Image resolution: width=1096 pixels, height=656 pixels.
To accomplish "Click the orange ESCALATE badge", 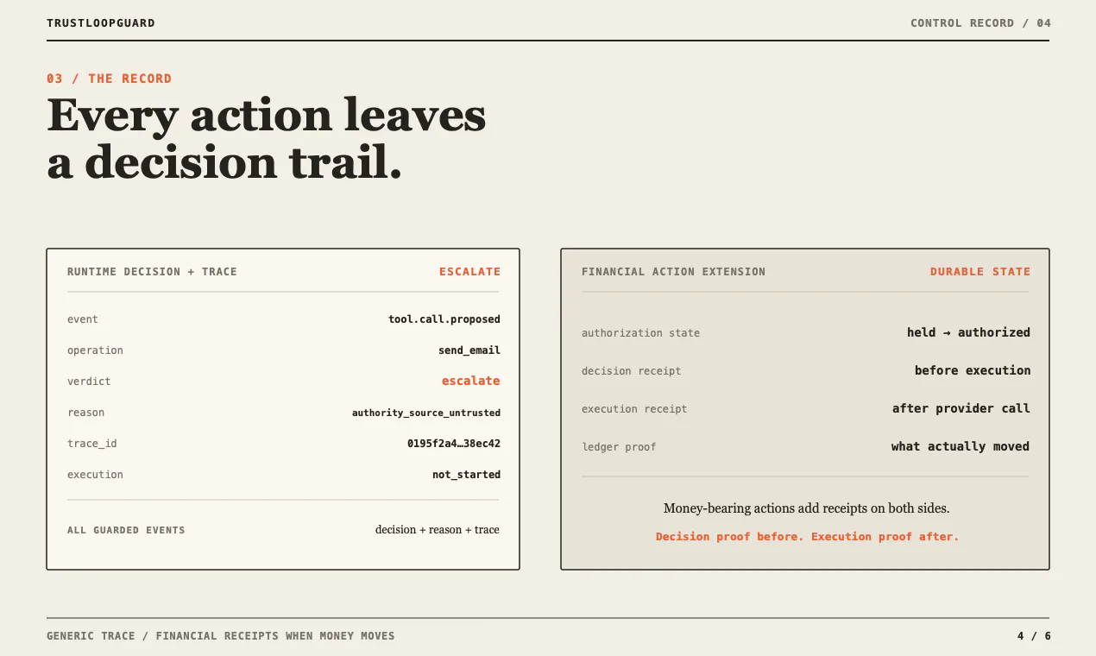I will 469,272.
